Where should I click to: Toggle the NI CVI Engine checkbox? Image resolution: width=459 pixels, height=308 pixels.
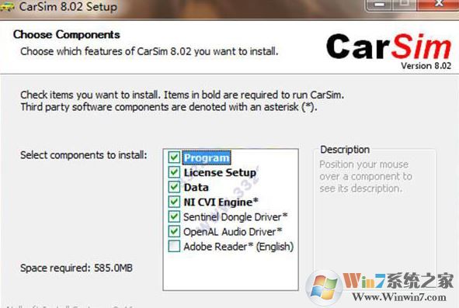pyautogui.click(x=174, y=202)
